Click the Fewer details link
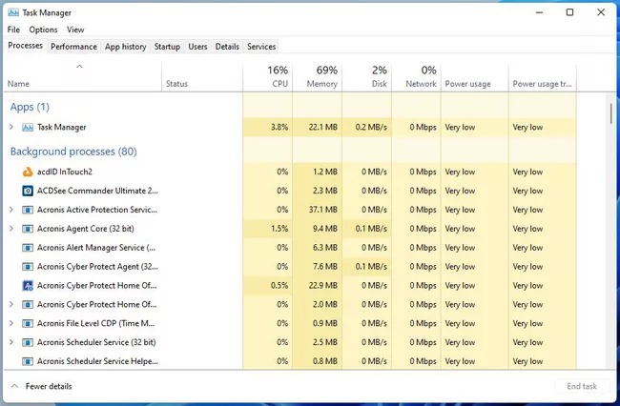The width and height of the screenshot is (620, 406). tap(49, 386)
